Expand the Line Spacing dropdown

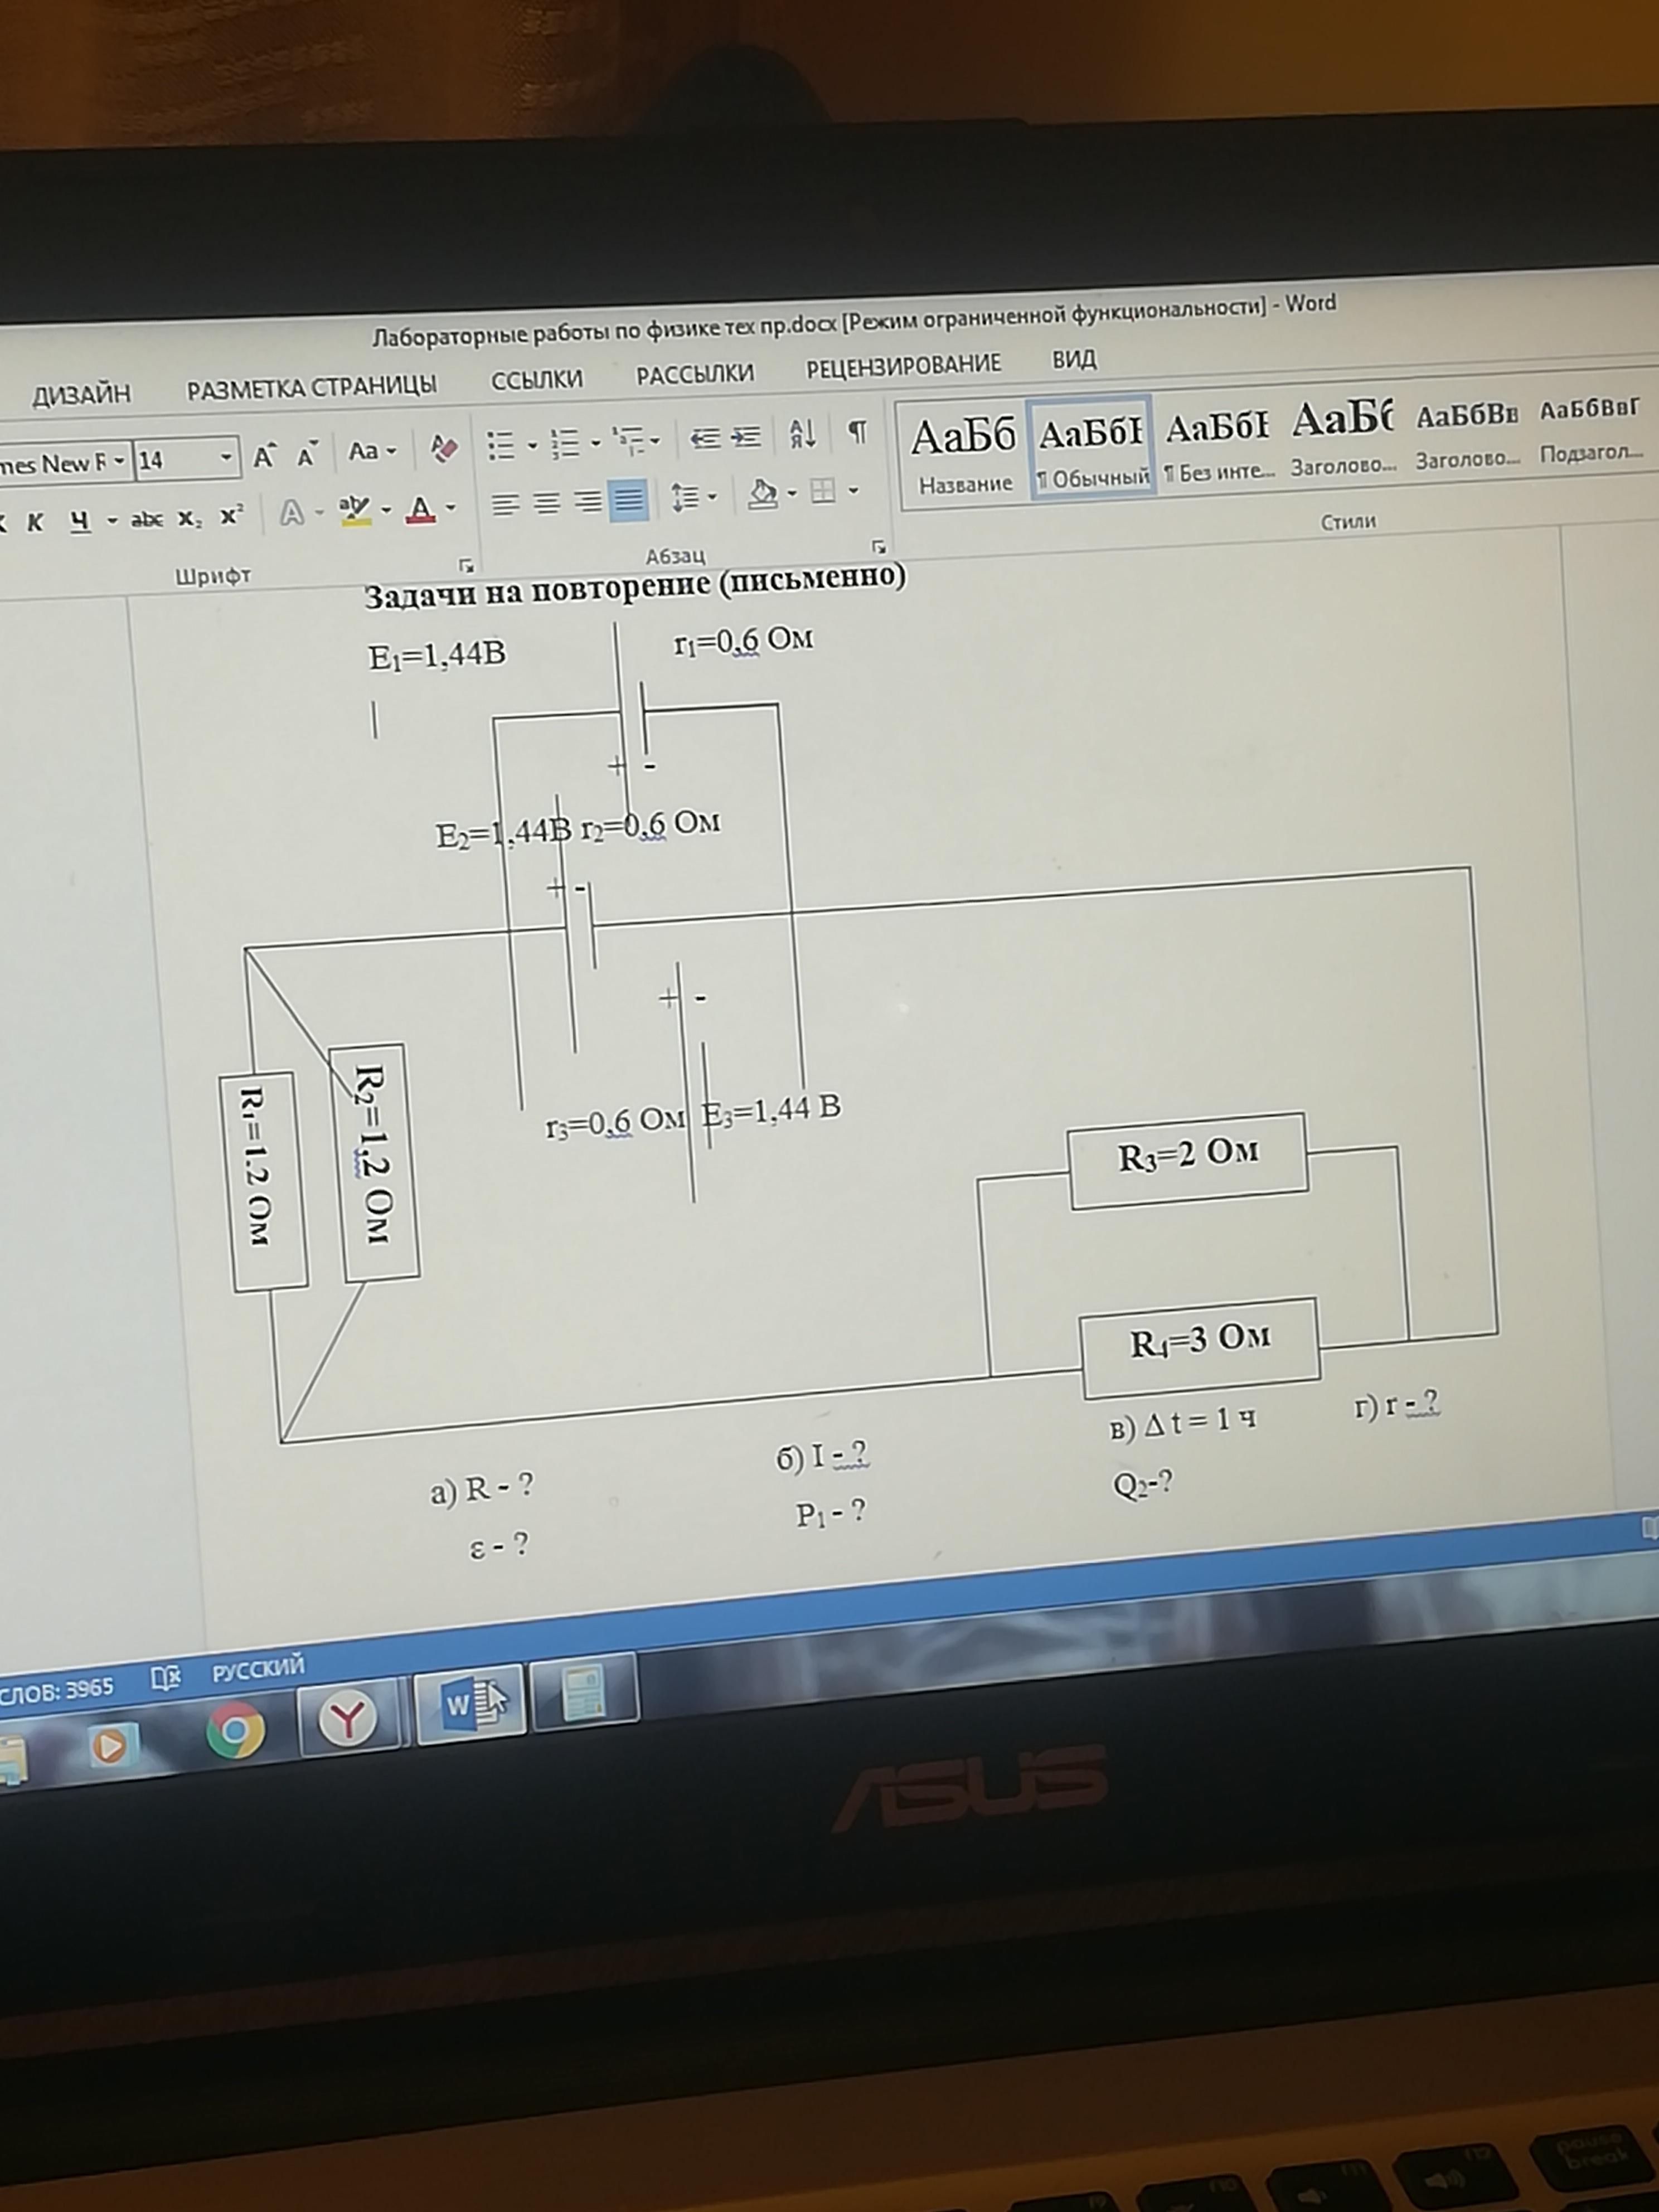[x=712, y=496]
